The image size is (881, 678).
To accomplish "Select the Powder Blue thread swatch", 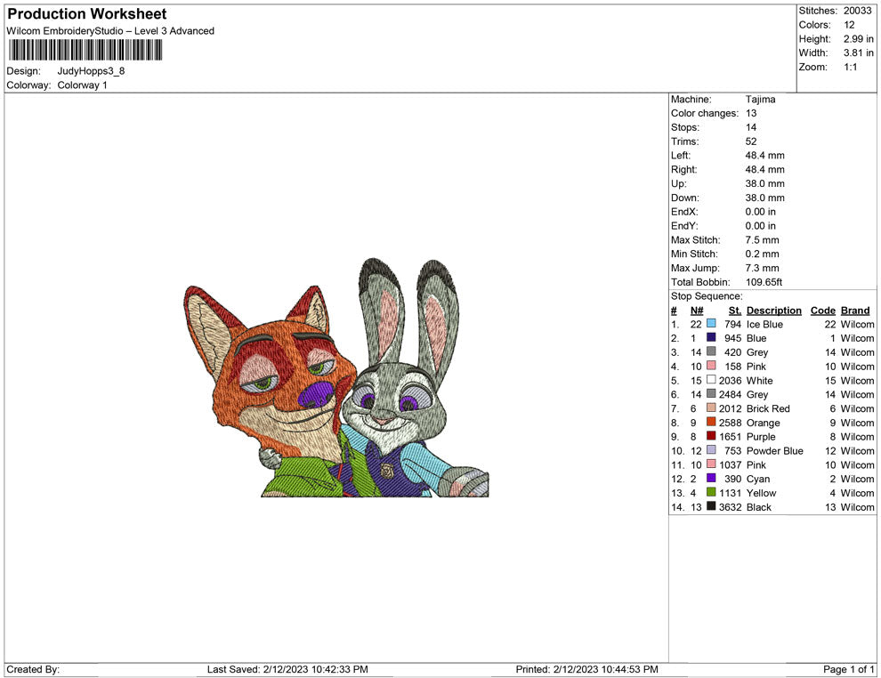I will point(711,451).
